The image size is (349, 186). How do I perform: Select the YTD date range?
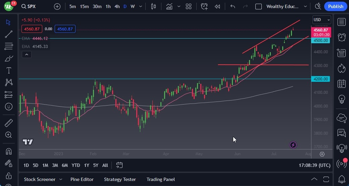pyautogui.click(x=76, y=165)
